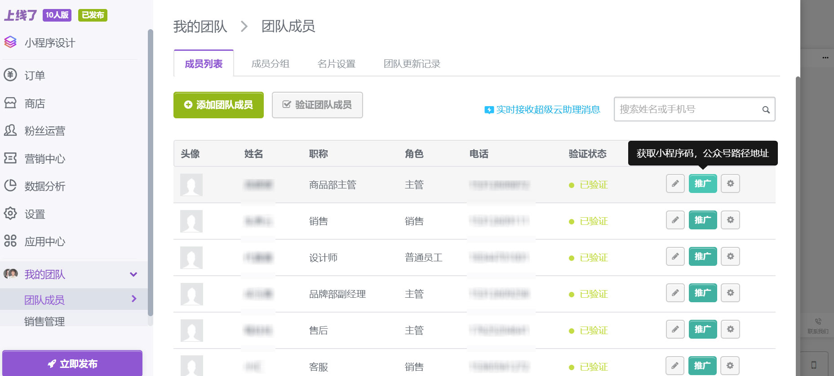
Task: Click the 10人版 plan badge
Action: tap(57, 15)
